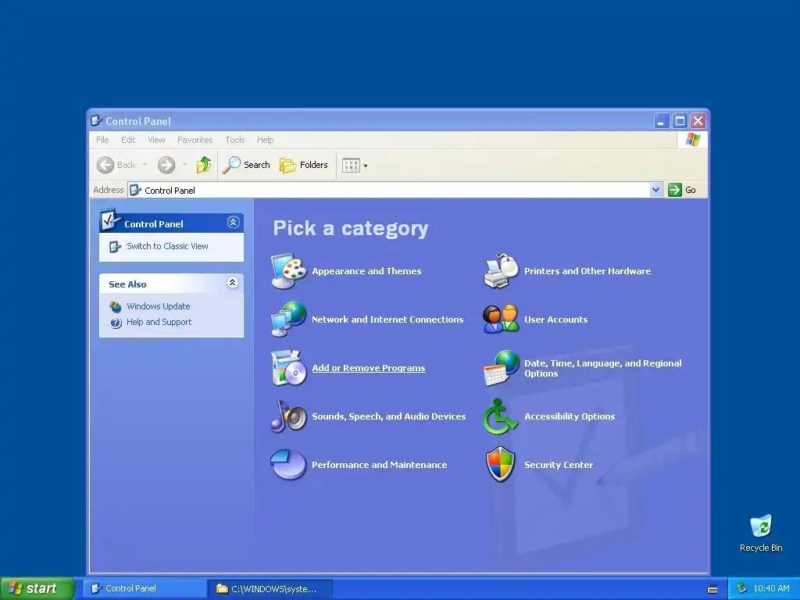Click the Address bar text field

389,190
